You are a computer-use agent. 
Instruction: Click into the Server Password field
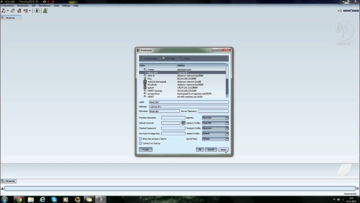point(213,111)
